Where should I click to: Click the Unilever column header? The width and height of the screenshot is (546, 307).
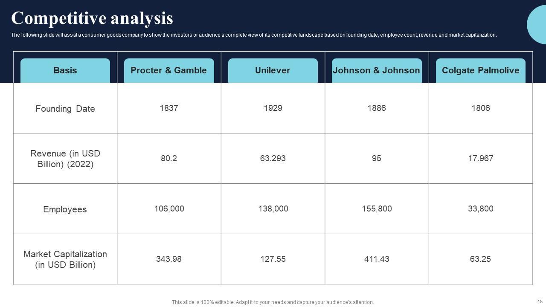pyautogui.click(x=273, y=70)
